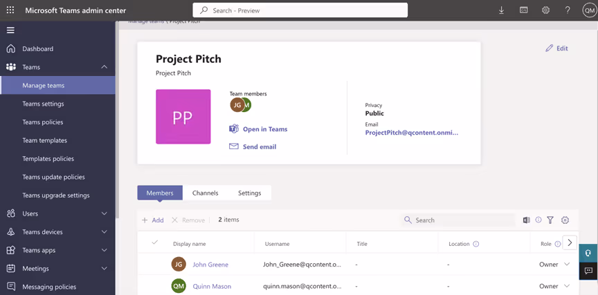Click the sidebar vertical scrollbar

coord(118,120)
